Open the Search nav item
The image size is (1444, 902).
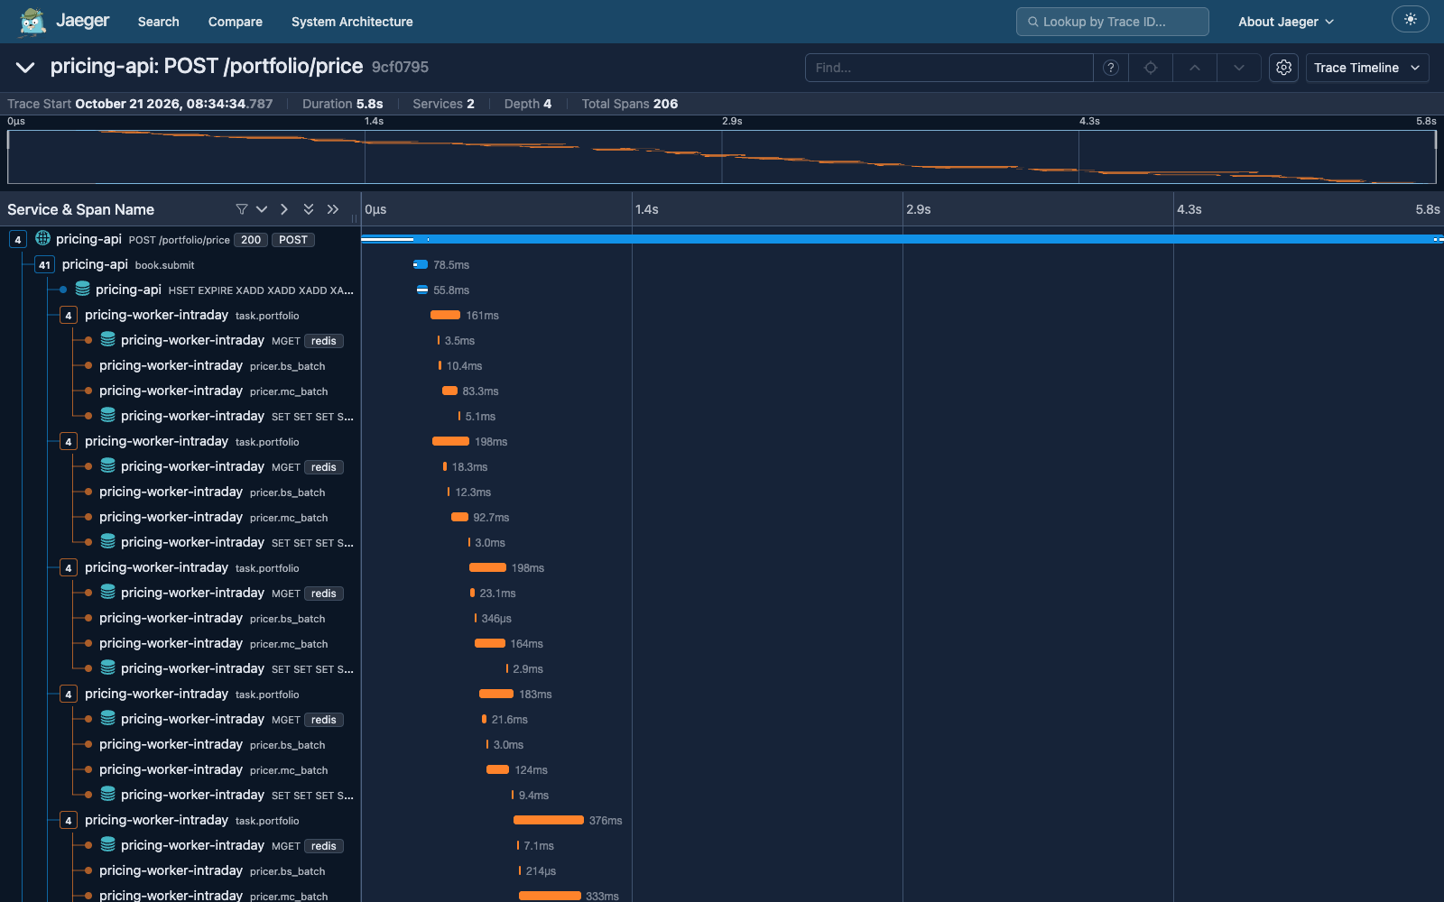point(158,22)
